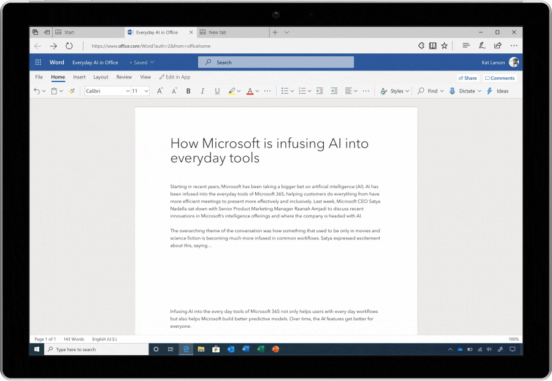Select the Format Painter tool
Image resolution: width=552 pixels, height=381 pixels.
point(72,91)
